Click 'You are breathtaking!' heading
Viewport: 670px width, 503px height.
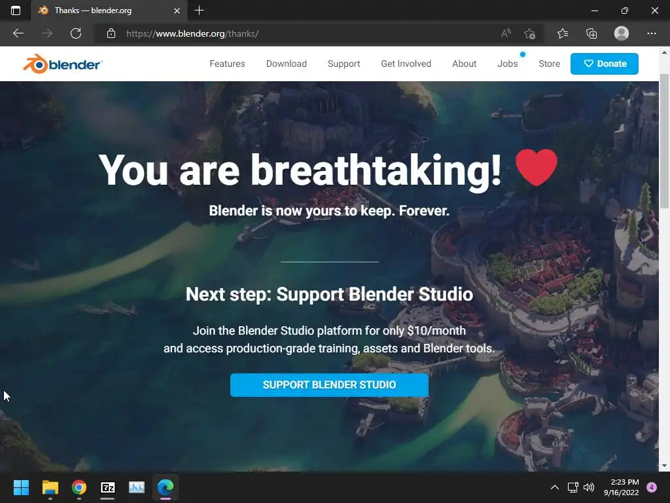pos(300,170)
